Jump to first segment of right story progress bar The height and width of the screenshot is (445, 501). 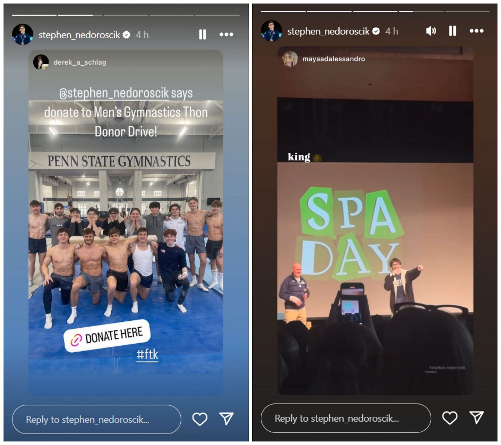point(283,11)
